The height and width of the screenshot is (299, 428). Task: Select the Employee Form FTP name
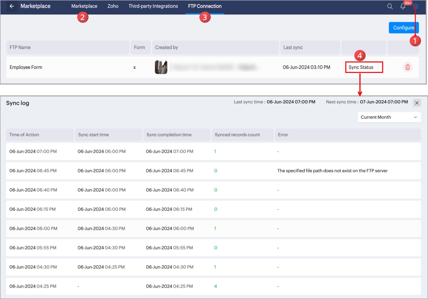pos(26,67)
